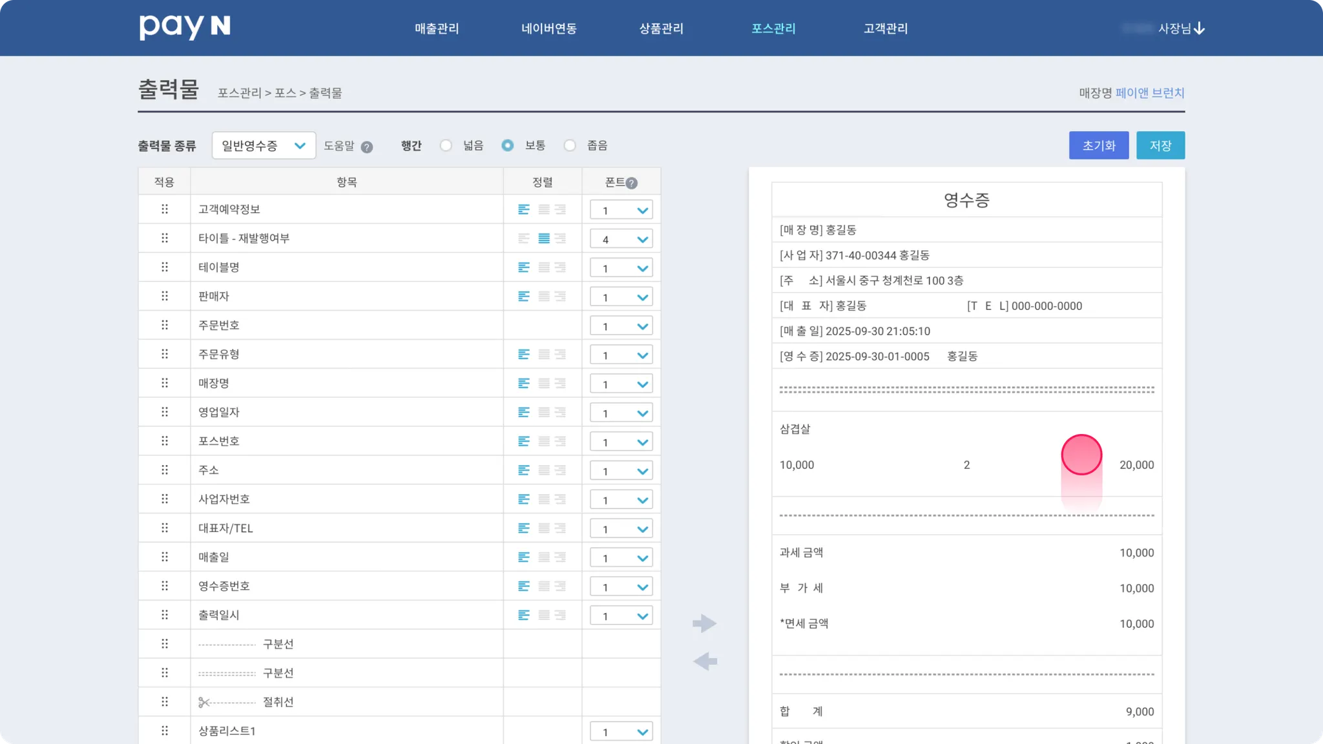Viewport: 1323px width, 744px height.
Task: Click 폰트 column help icon
Action: click(x=632, y=183)
